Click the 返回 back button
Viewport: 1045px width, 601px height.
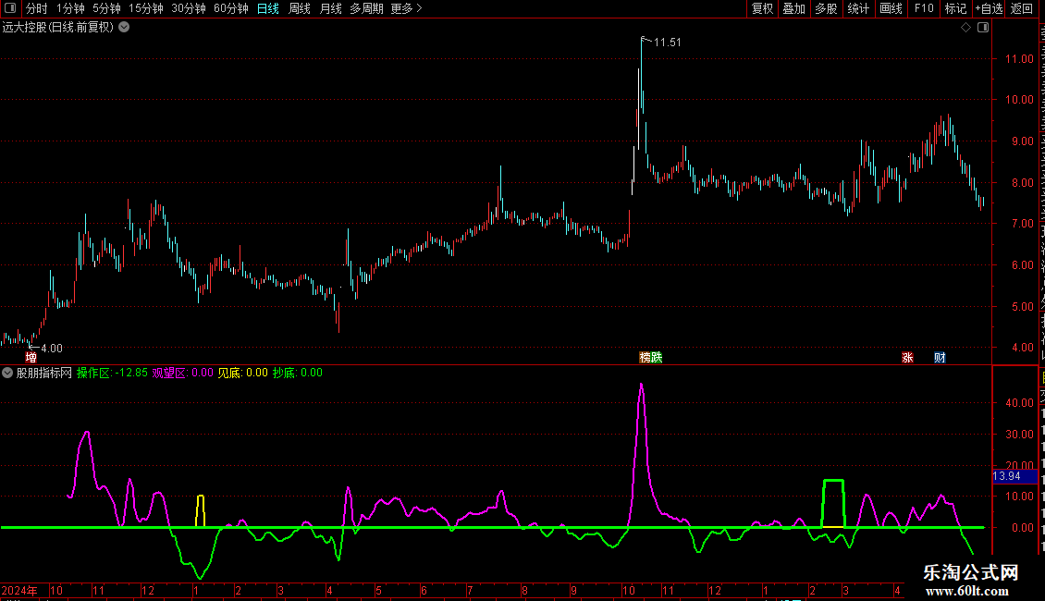pos(1021,8)
